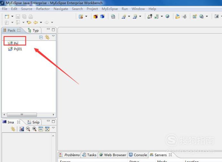
Task: Click the camera capture icon
Action: tap(217, 16)
